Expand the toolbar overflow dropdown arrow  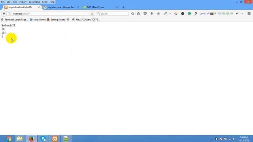(x=242, y=13)
